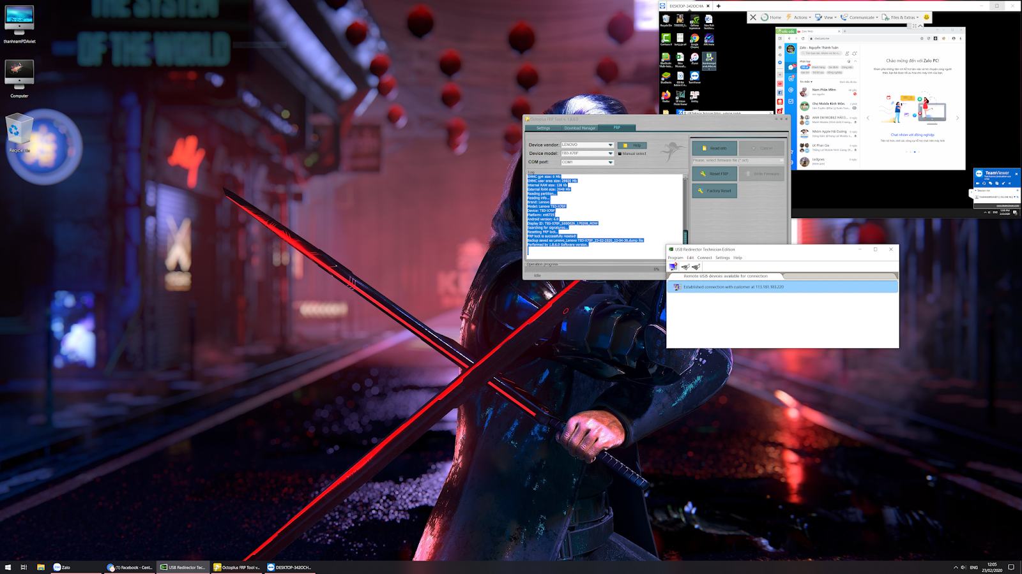Click next arrow on Zalo welcome carousel
The width and height of the screenshot is (1022, 574).
click(957, 118)
